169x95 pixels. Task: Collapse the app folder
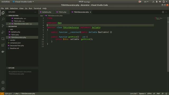point(9,29)
